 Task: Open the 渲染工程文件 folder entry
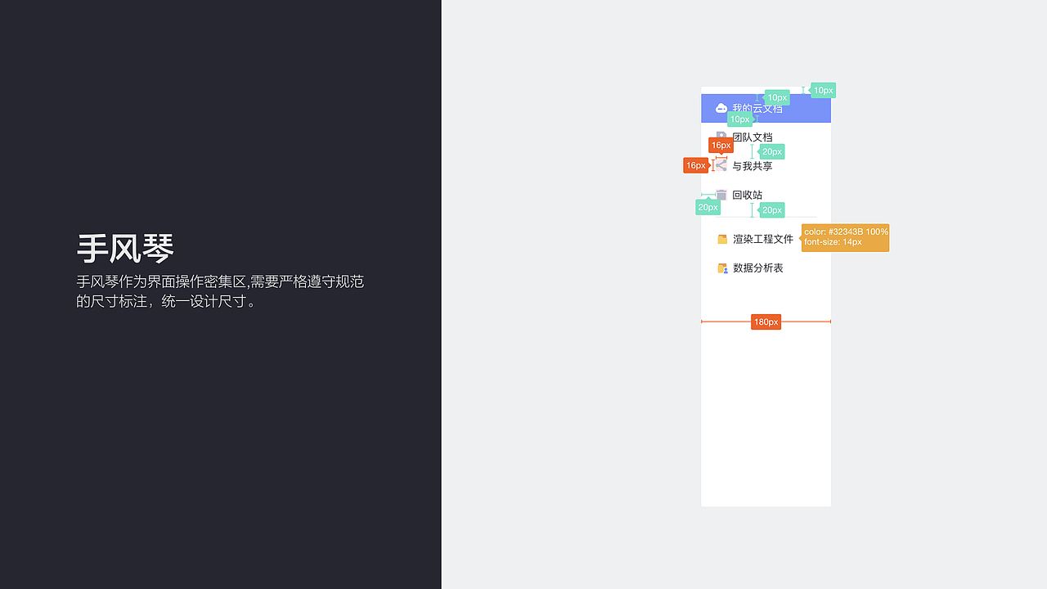point(766,239)
